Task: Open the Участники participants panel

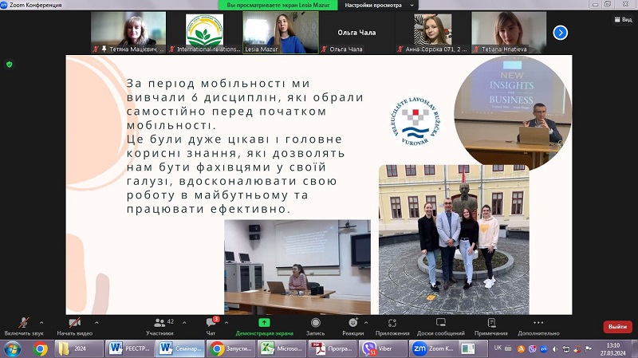Action: (159, 322)
